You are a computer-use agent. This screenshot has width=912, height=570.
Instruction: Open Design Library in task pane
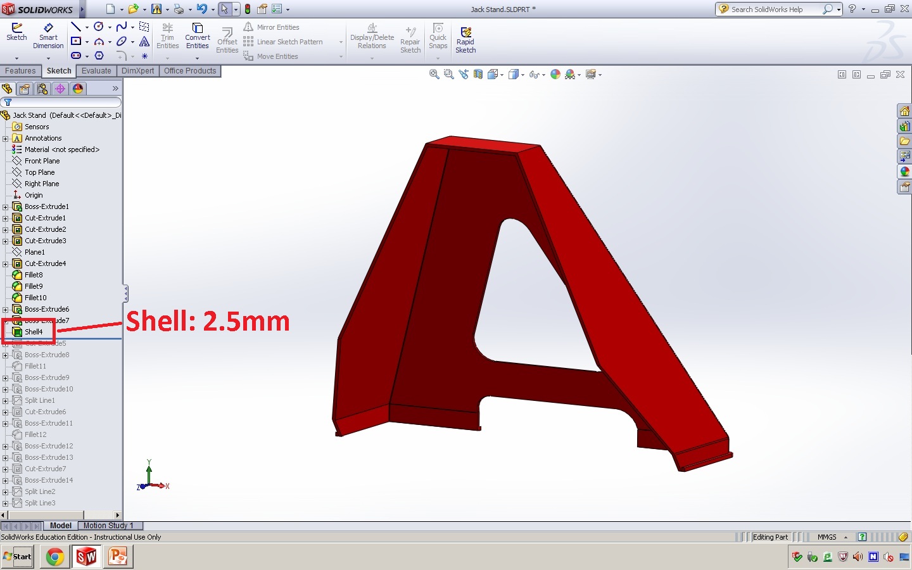click(904, 126)
